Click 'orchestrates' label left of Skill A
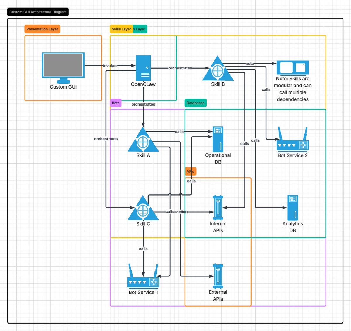This screenshot has width=351, height=331. click(x=106, y=139)
